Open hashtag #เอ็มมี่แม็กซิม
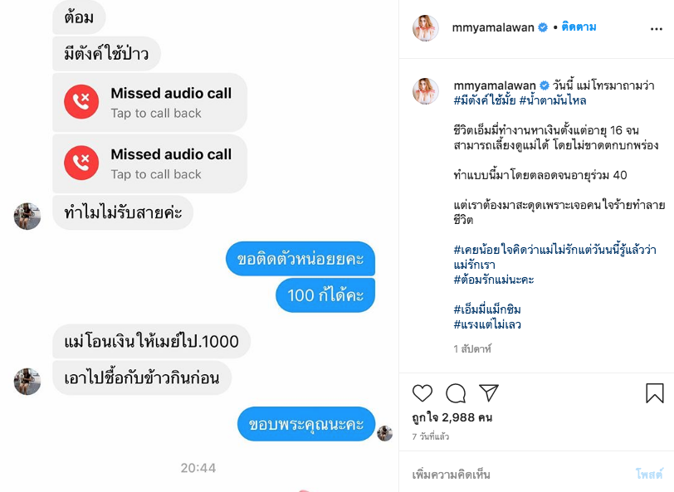Screen dimensions: 674x492 [487, 309]
